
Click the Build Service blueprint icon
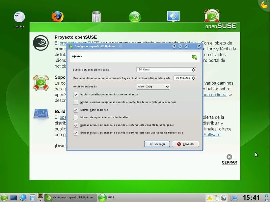click(x=41, y=114)
